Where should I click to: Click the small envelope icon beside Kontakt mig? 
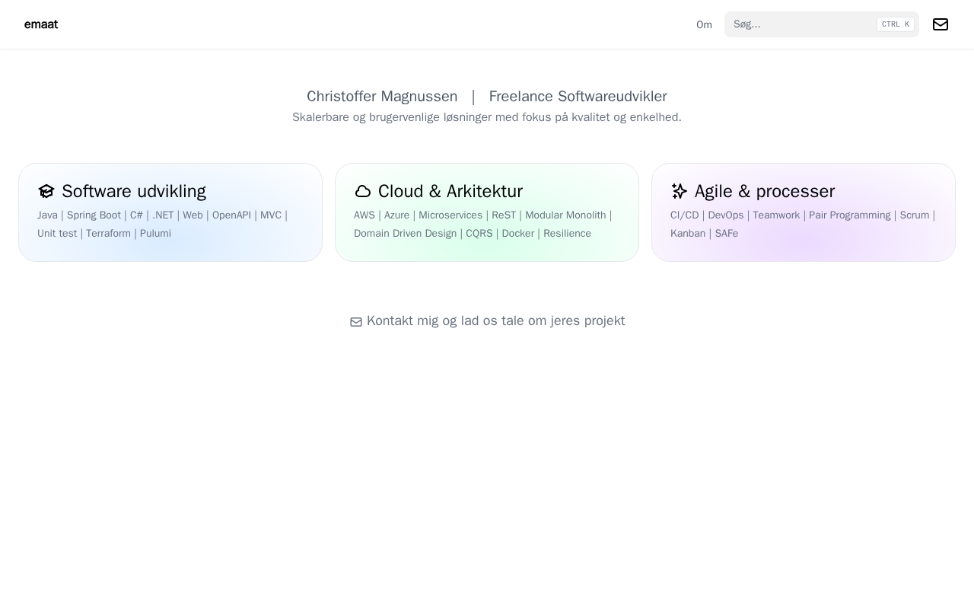click(356, 322)
